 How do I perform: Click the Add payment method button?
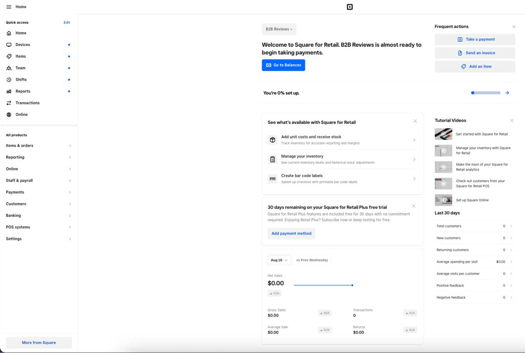(291, 233)
